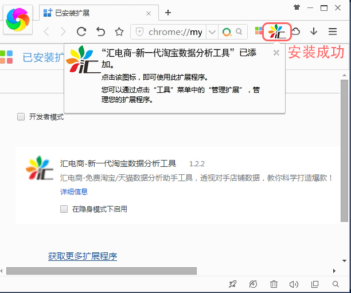Click the scroll up arrow
The height and width of the screenshot is (293, 351).
pos(344,76)
